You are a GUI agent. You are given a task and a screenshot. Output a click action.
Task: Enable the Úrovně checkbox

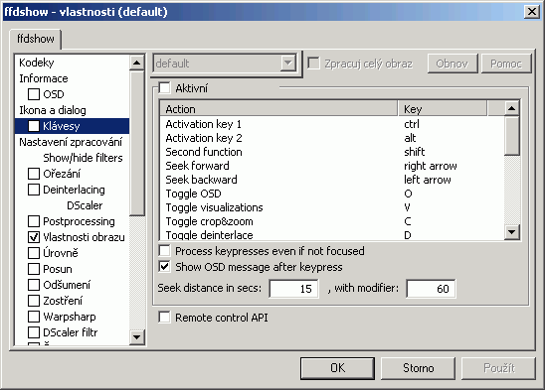click(x=34, y=253)
